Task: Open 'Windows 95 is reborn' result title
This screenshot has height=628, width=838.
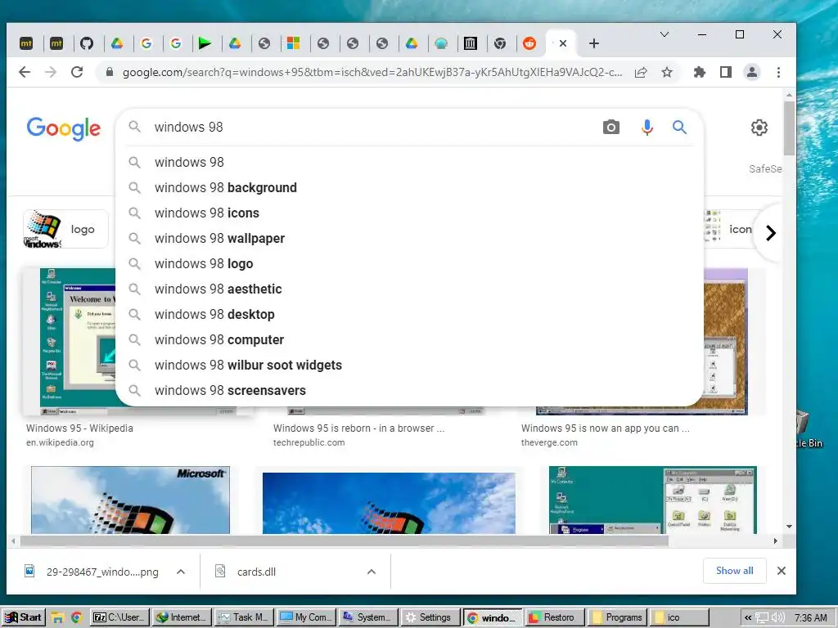Action: [x=358, y=428]
